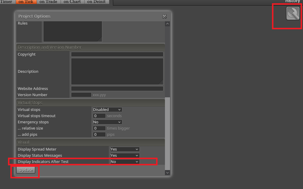Switch to the on Tick tab
This screenshot has width=303, height=189.
(26, 2)
